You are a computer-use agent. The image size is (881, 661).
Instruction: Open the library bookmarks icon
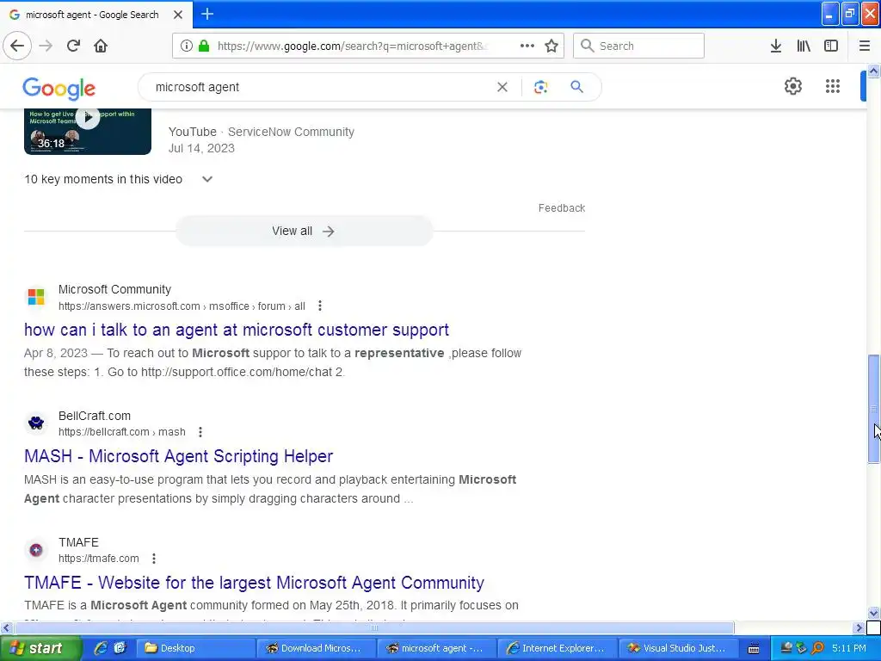(x=804, y=46)
